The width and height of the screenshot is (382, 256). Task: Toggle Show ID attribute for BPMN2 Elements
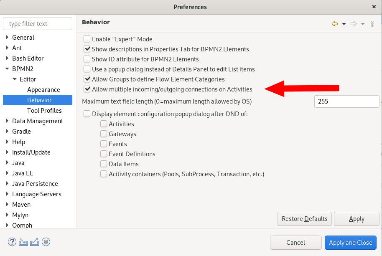(x=87, y=59)
